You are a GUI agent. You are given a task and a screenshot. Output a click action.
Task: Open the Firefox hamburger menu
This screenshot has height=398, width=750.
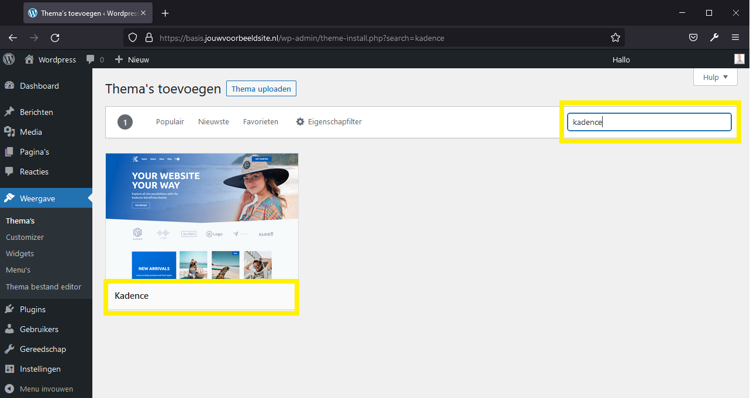click(735, 37)
